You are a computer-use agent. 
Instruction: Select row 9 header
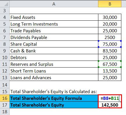pos(5,51)
